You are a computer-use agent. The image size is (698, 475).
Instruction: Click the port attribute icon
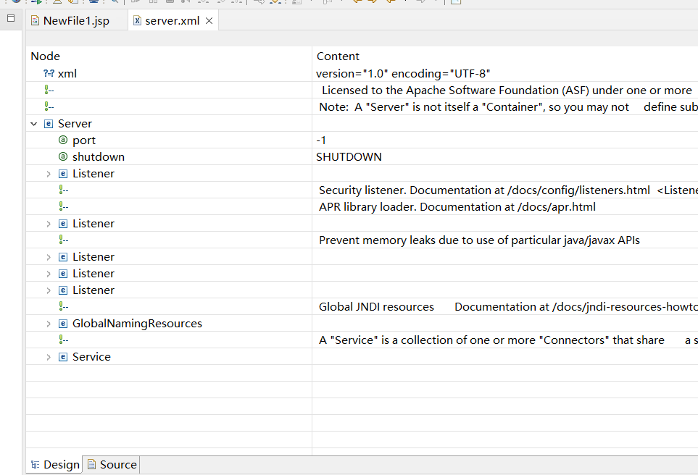(63, 140)
